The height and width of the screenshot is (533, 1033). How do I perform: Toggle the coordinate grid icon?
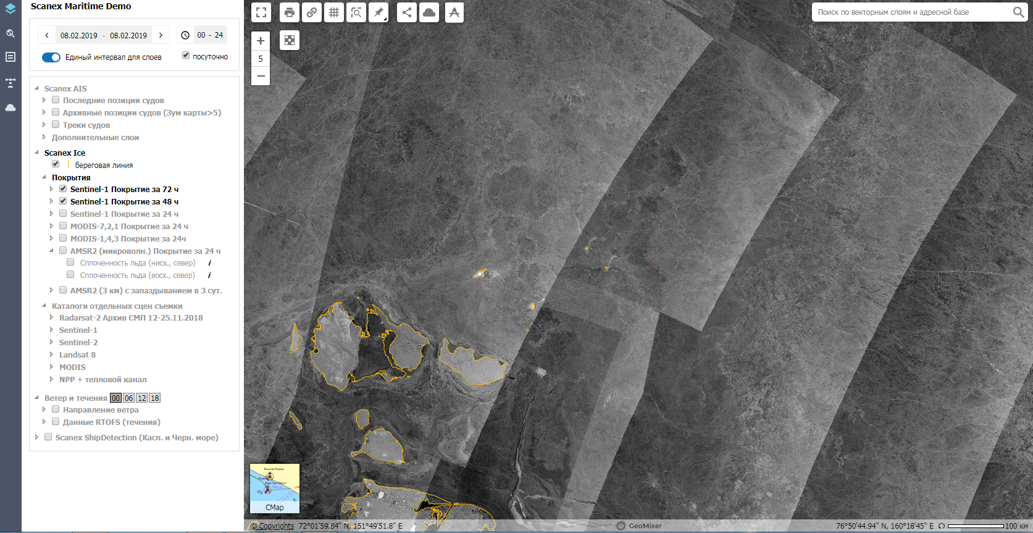point(334,12)
